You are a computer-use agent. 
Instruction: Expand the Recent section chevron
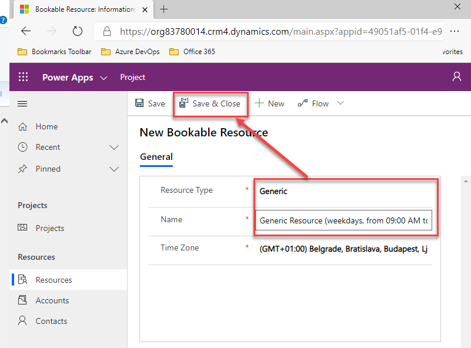[115, 148]
